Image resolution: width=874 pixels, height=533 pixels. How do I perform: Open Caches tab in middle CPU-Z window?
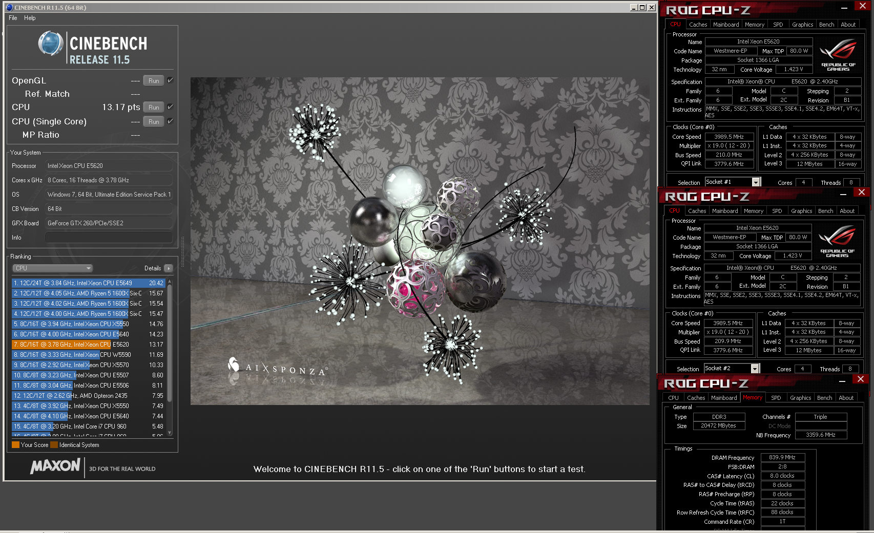pyautogui.click(x=697, y=211)
